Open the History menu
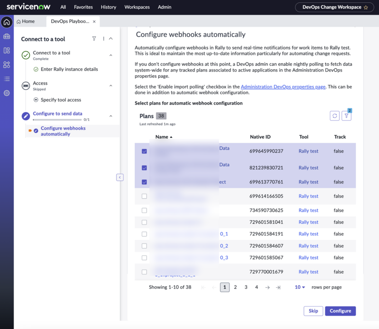Viewport: 379px width, 329px height. coord(109,7)
